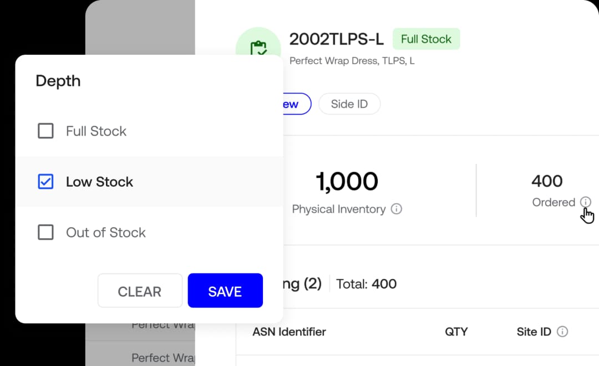Uncheck the Low Stock checkbox

pyautogui.click(x=45, y=182)
